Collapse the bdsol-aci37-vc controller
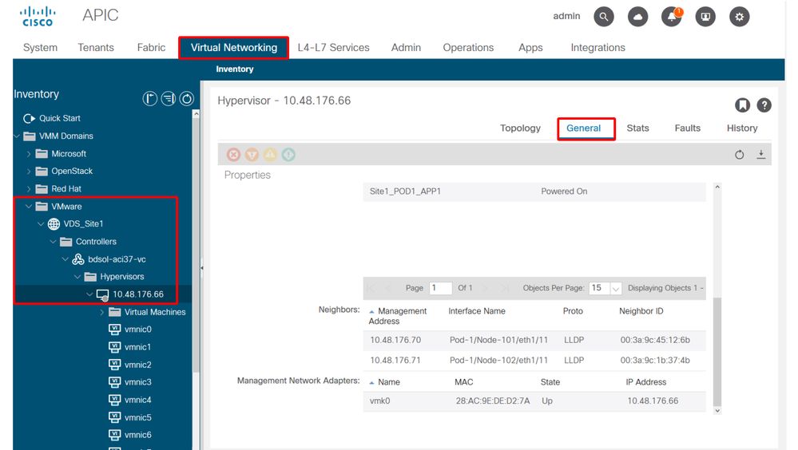Screen dimensions: 798x450 pos(66,259)
